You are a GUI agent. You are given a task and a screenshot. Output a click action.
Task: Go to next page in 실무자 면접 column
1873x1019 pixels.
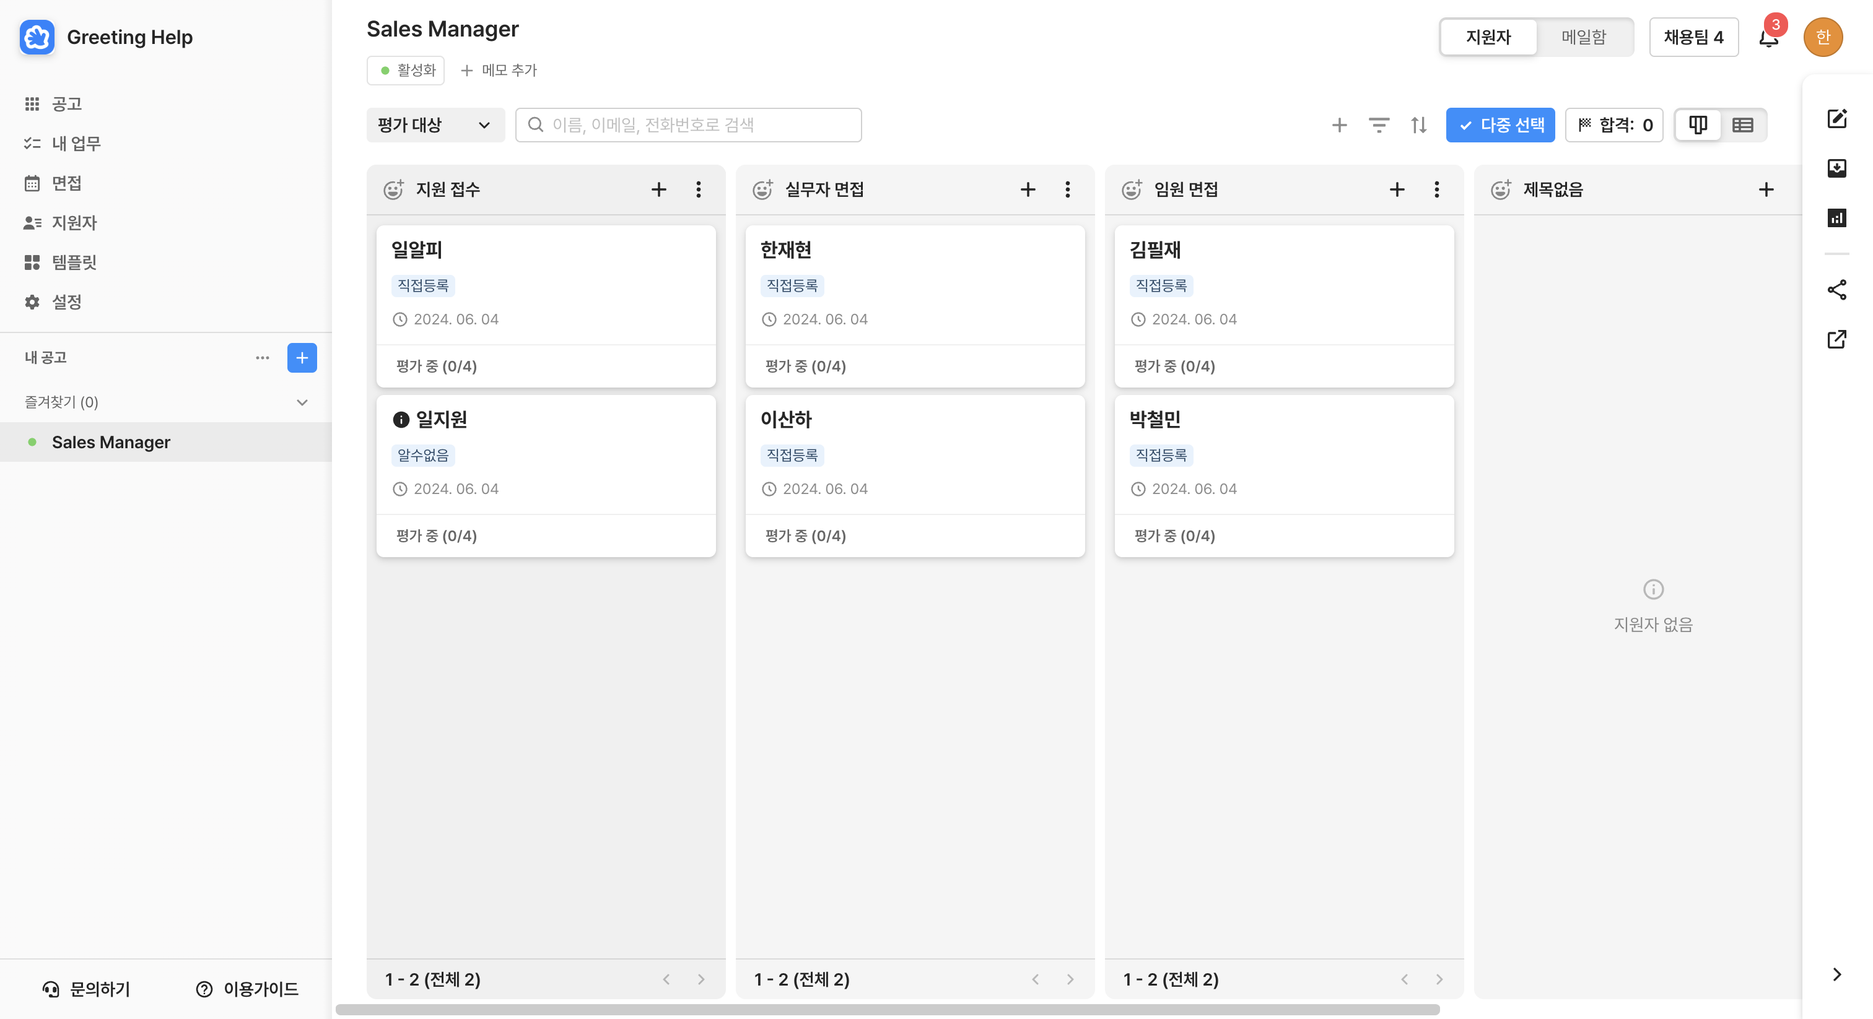(x=1070, y=979)
